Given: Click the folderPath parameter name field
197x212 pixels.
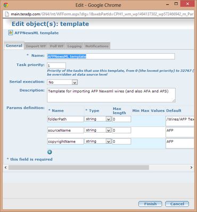Looking at the screenshot, I should (65, 119).
